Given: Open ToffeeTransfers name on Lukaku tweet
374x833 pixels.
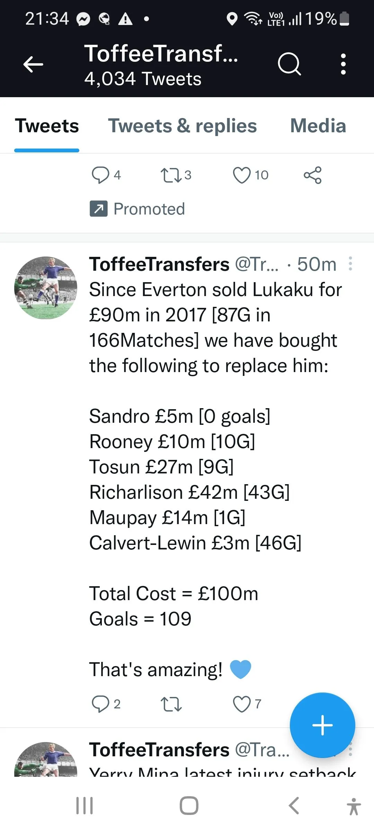Looking at the screenshot, I should pyautogui.click(x=159, y=264).
